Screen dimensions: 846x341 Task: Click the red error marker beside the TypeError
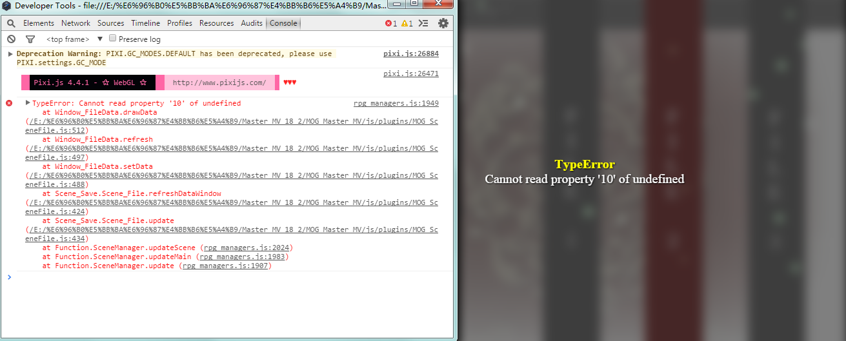coord(9,103)
